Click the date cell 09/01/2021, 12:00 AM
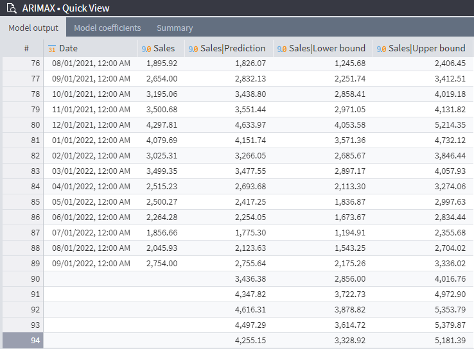474x349 pixels. click(91, 79)
